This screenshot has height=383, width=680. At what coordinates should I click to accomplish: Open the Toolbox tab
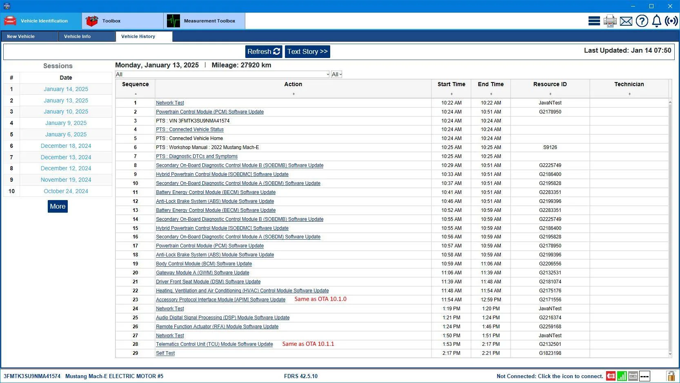click(123, 21)
